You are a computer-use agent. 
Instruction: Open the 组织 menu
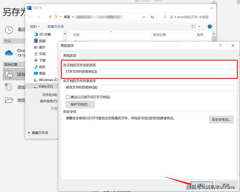tap(35, 26)
